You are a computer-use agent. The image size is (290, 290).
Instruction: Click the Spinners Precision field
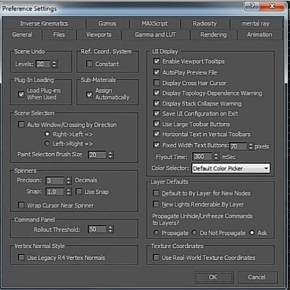coord(55,181)
